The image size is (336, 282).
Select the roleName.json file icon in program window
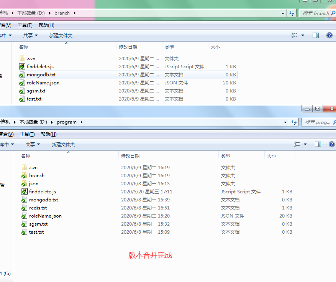click(x=25, y=216)
